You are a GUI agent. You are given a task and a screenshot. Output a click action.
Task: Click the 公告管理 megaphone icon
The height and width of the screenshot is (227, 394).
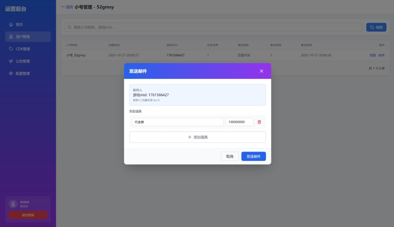tap(10, 61)
